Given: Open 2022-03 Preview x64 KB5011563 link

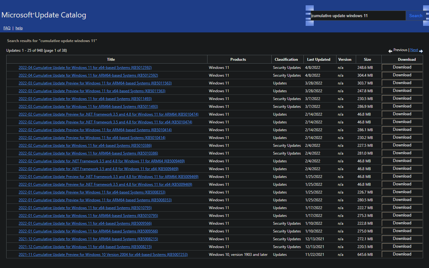Looking at the screenshot, I should click(x=92, y=91).
